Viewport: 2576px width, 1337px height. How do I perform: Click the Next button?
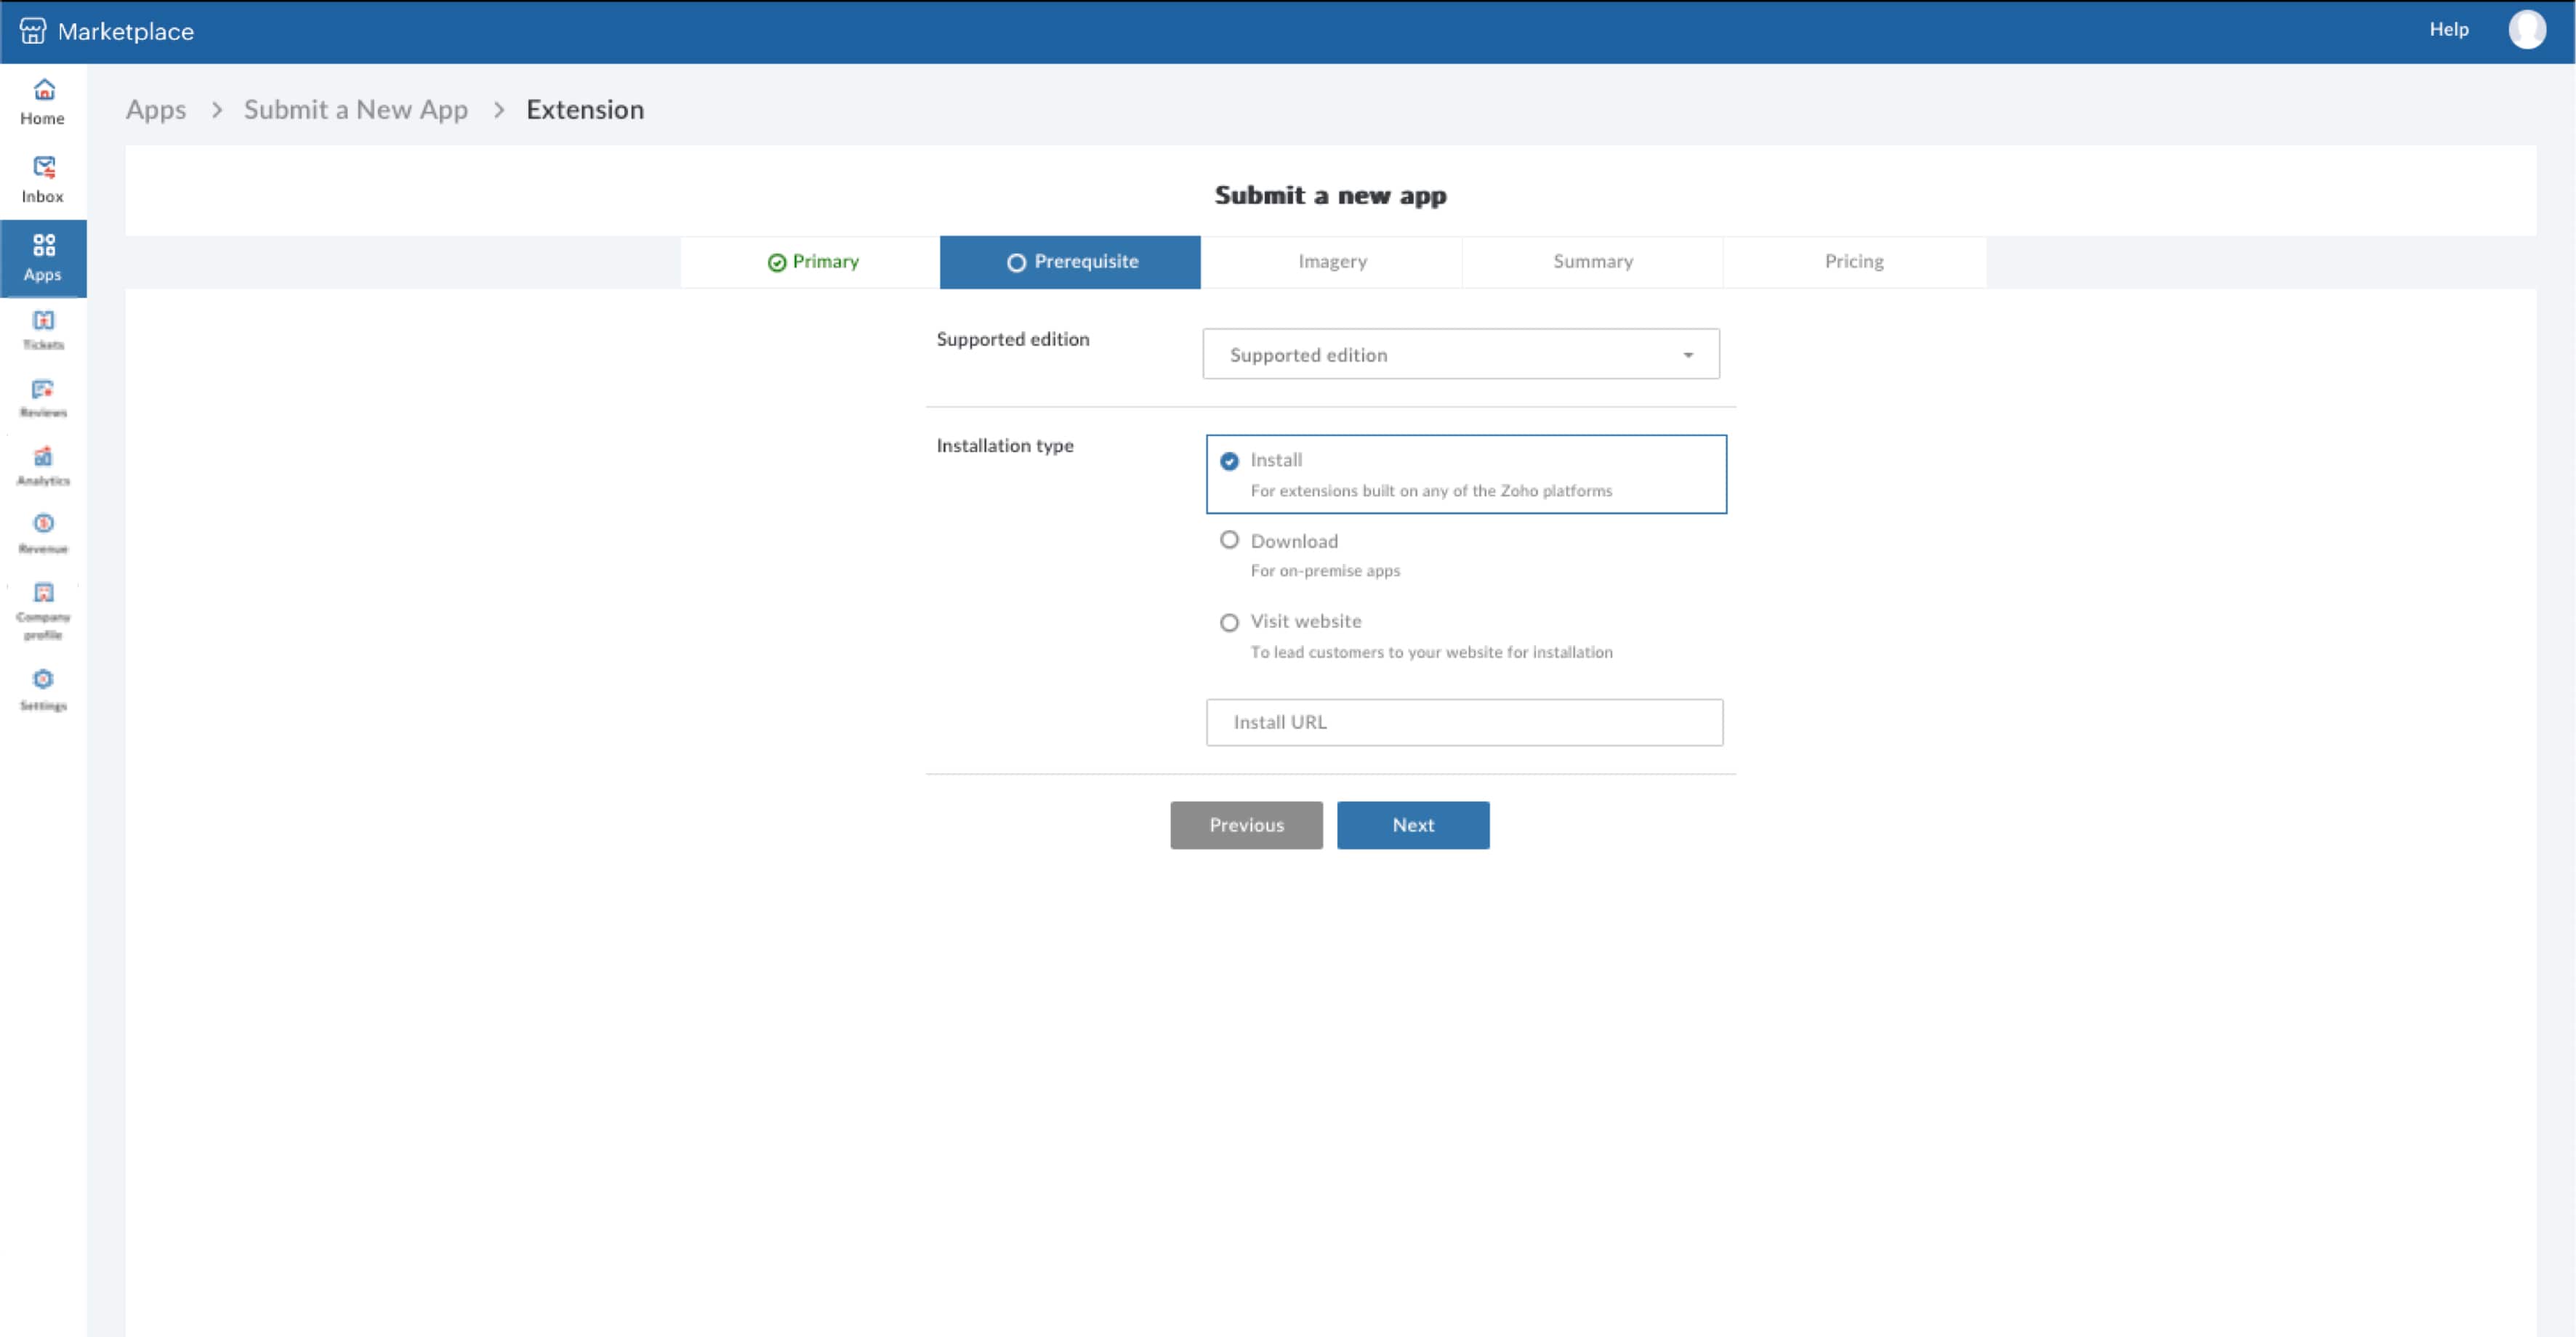tap(1412, 825)
